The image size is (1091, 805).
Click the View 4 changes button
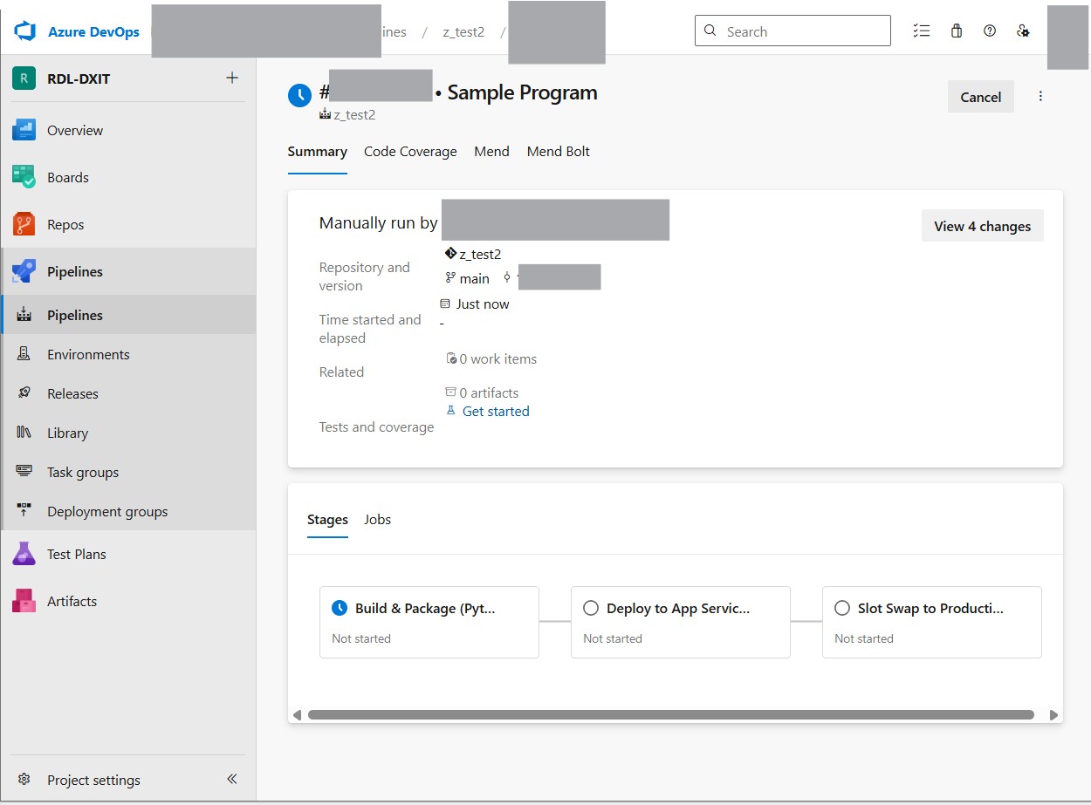pyautogui.click(x=983, y=226)
